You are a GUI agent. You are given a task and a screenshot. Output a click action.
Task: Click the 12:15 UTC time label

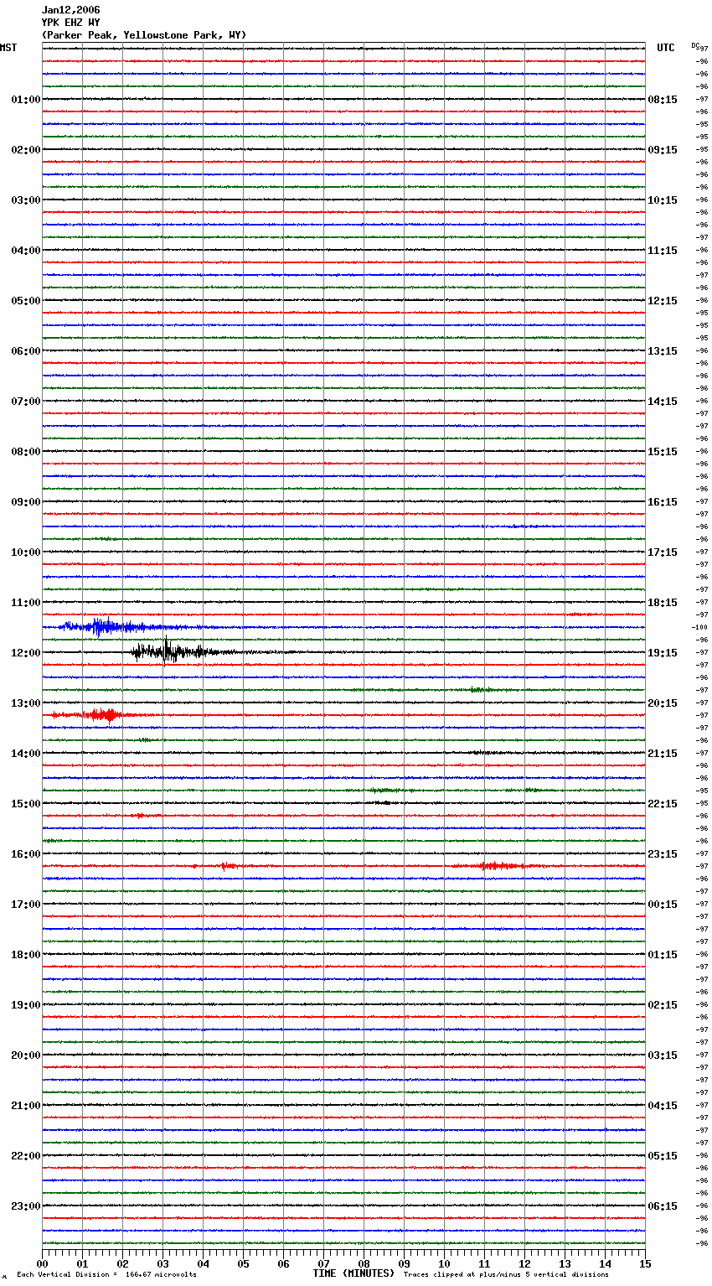(663, 301)
